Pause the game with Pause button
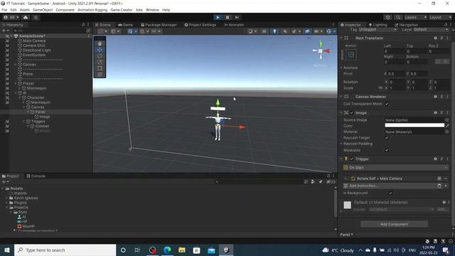Image resolution: width=455 pixels, height=256 pixels. 227,17
